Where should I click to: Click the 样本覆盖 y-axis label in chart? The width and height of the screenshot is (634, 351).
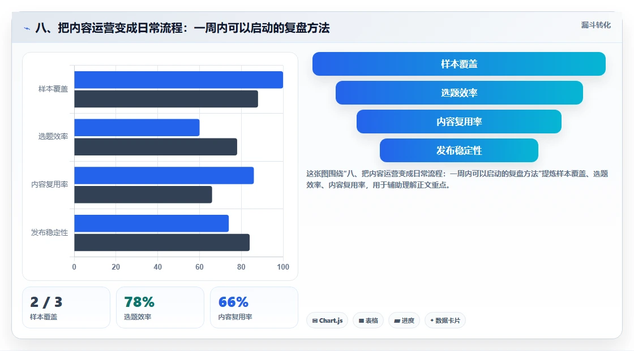(x=53, y=89)
